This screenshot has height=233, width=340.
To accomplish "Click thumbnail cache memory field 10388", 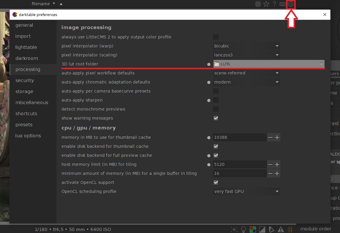I will 240,137.
